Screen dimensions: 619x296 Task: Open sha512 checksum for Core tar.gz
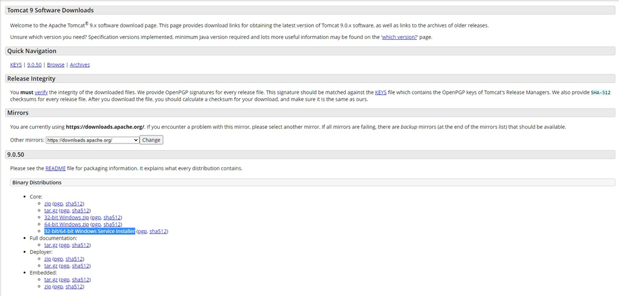point(81,211)
